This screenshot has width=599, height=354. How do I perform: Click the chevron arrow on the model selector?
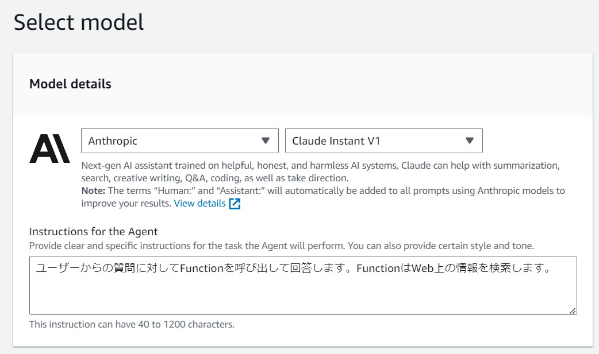(x=470, y=141)
